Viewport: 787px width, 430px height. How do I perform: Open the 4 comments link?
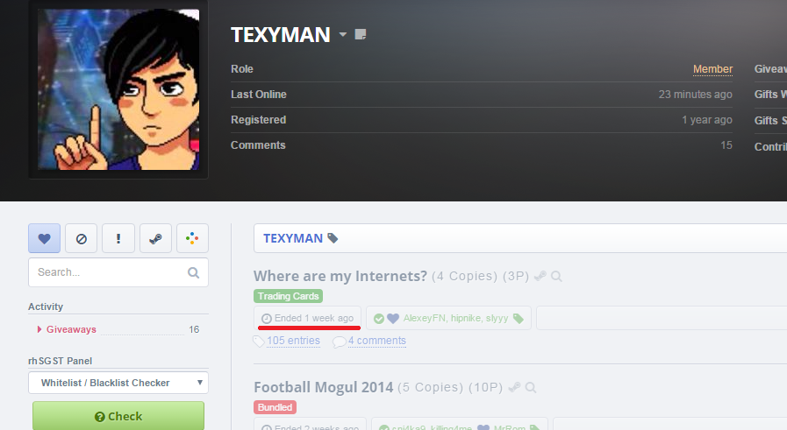coord(377,341)
